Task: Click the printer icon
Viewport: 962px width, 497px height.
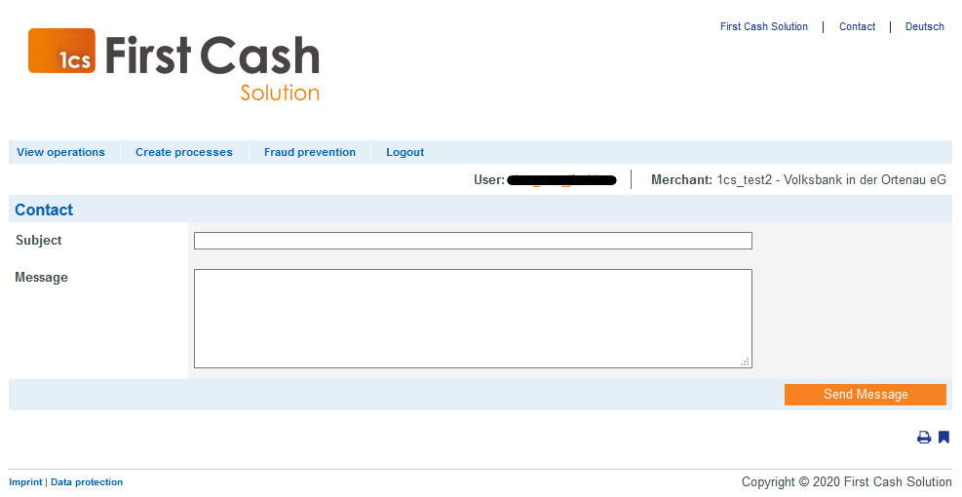Action: pyautogui.click(x=924, y=437)
